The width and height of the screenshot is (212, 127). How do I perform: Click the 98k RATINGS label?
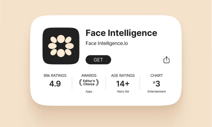(x=55, y=75)
